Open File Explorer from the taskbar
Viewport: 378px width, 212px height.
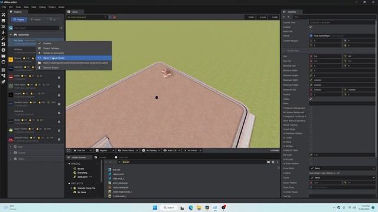pyautogui.click(x=199, y=207)
